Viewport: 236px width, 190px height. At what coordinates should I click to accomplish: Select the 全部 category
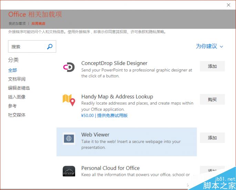point(12,70)
